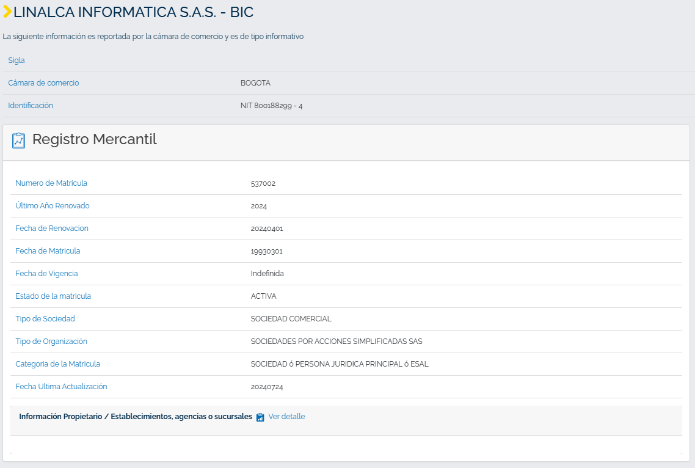Select the Tipo de Organización label
Viewport: 695px width, 468px height.
tap(51, 342)
